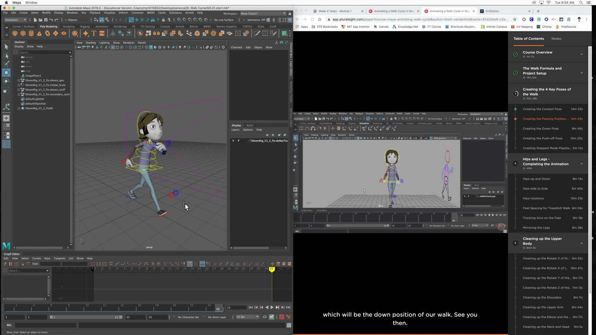The width and height of the screenshot is (596, 335).
Task: Switch to the Rigging shelf tab
Action: coord(85,26)
